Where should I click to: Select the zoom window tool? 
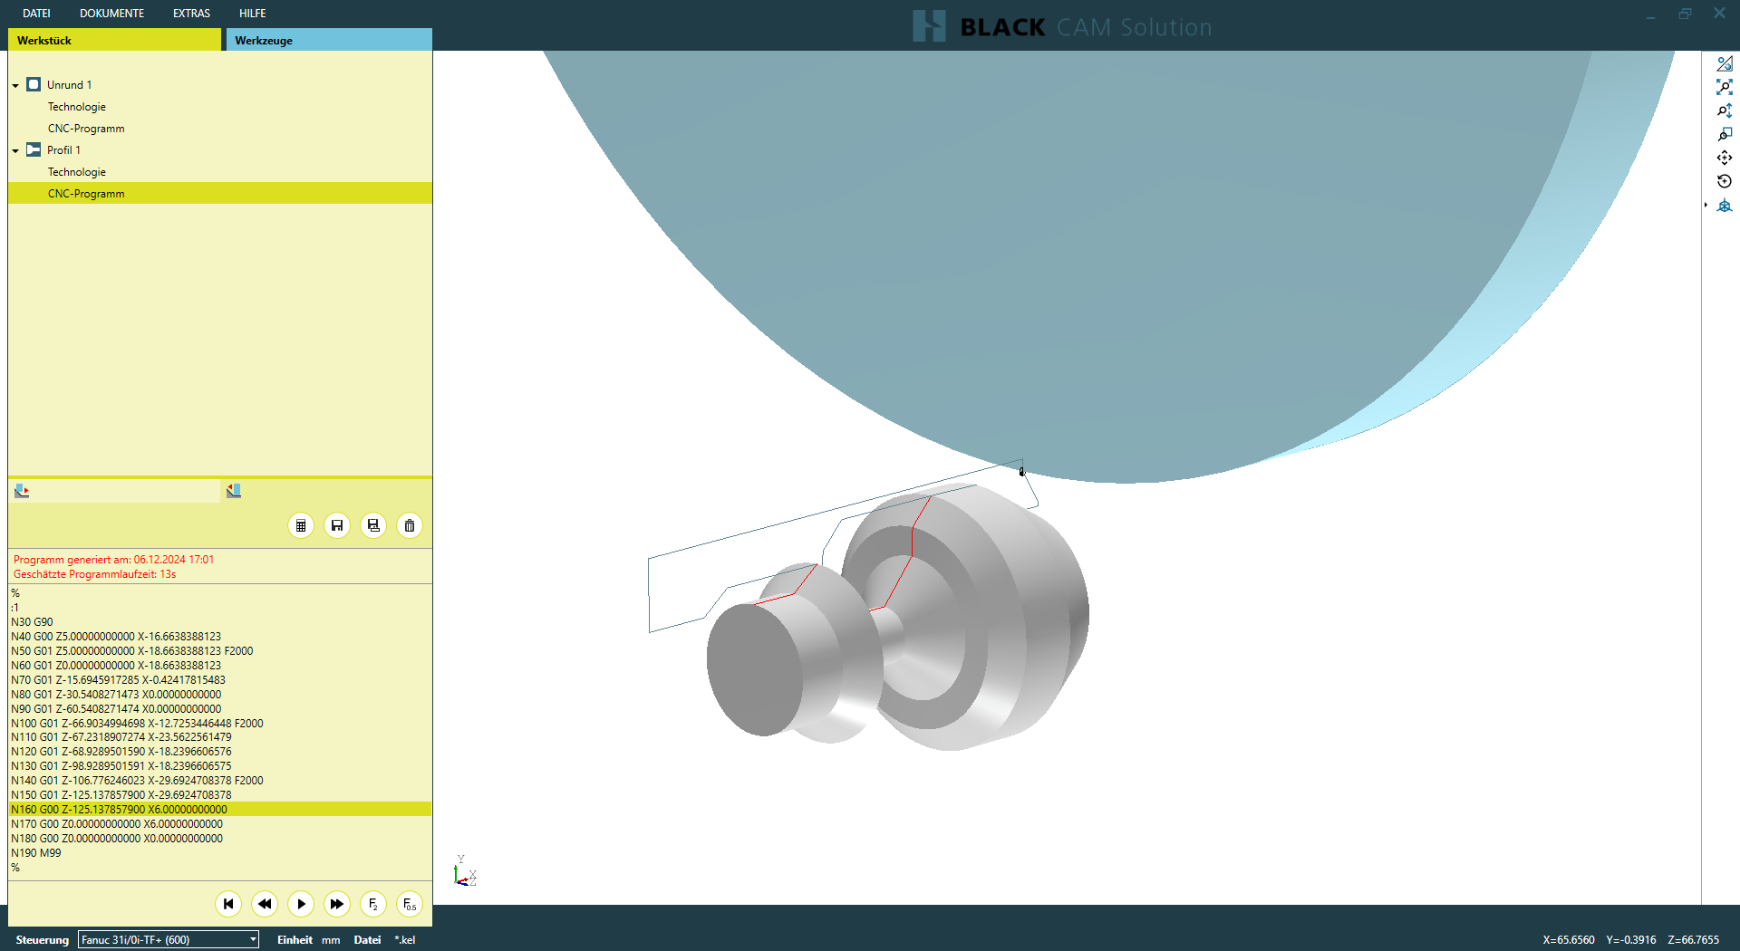point(1724,134)
